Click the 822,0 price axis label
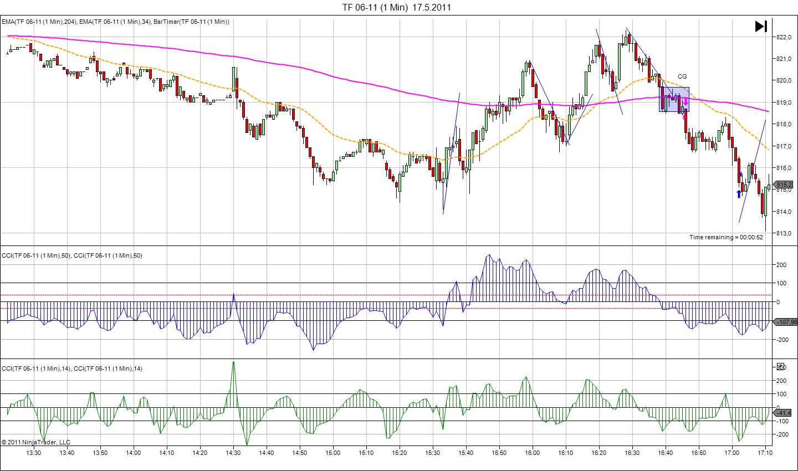 click(x=783, y=37)
